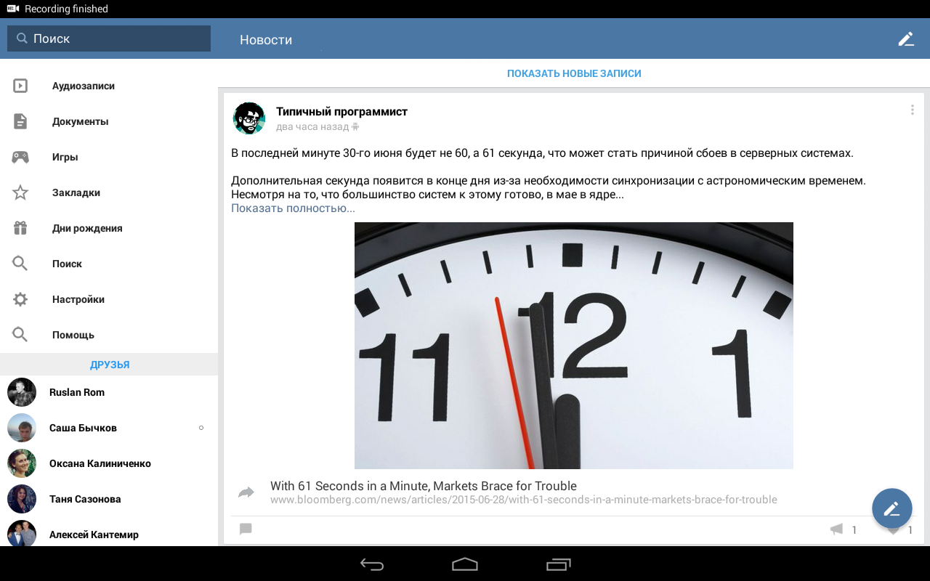Image resolution: width=930 pixels, height=581 pixels.
Task: Open friend Таня Сазонова by name
Action: click(85, 499)
